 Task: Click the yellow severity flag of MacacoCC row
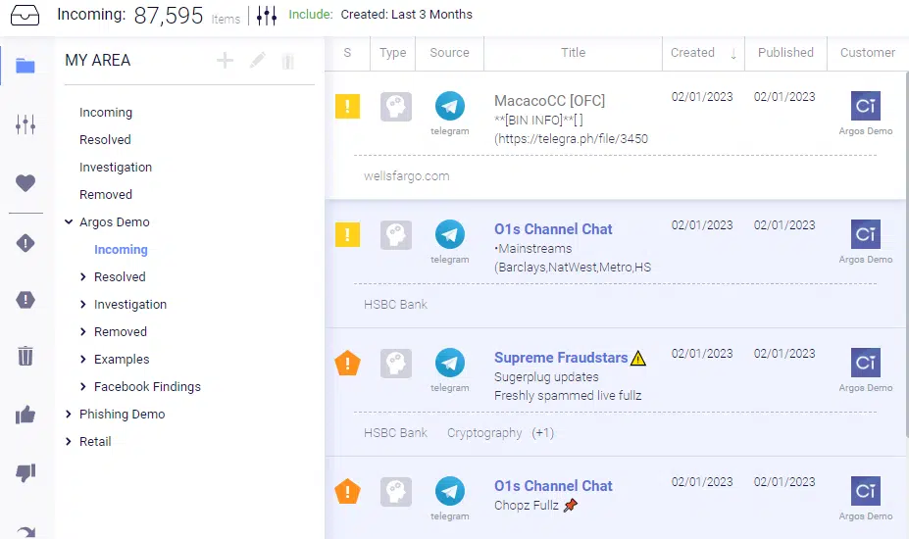348,106
